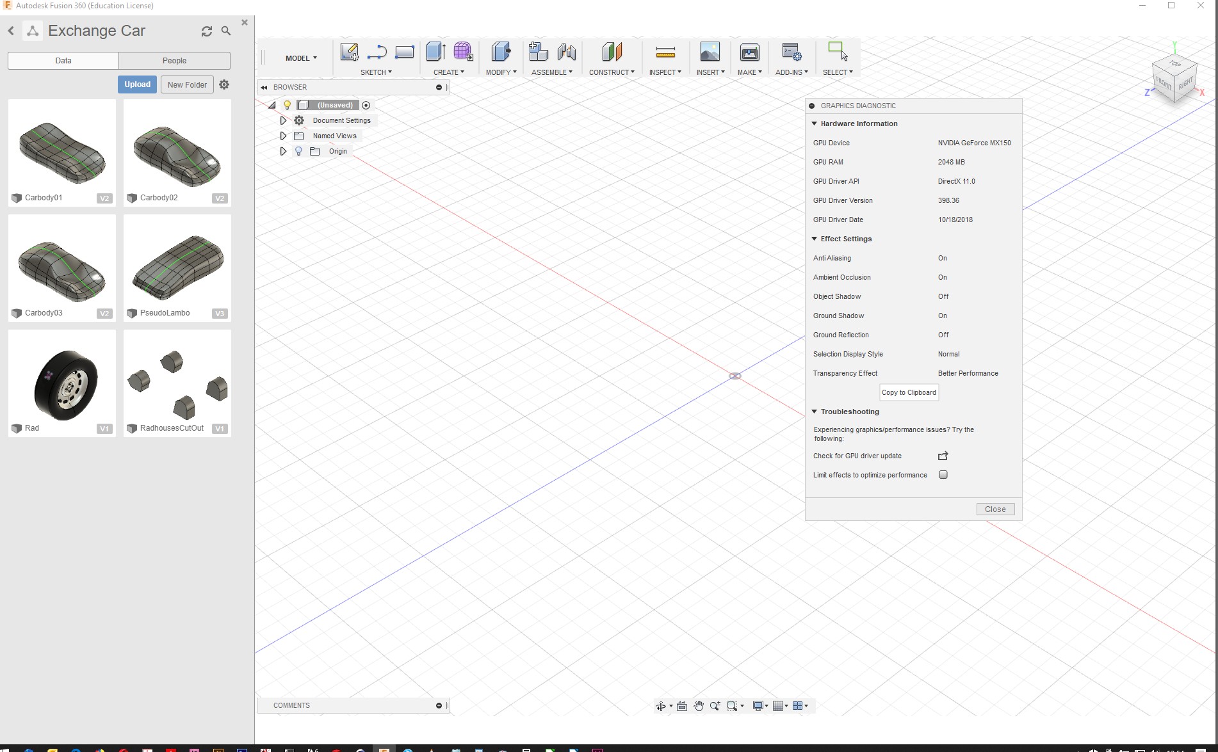Open the MODEL workspace dropdown
Viewport: 1218px width, 752px height.
click(x=301, y=58)
